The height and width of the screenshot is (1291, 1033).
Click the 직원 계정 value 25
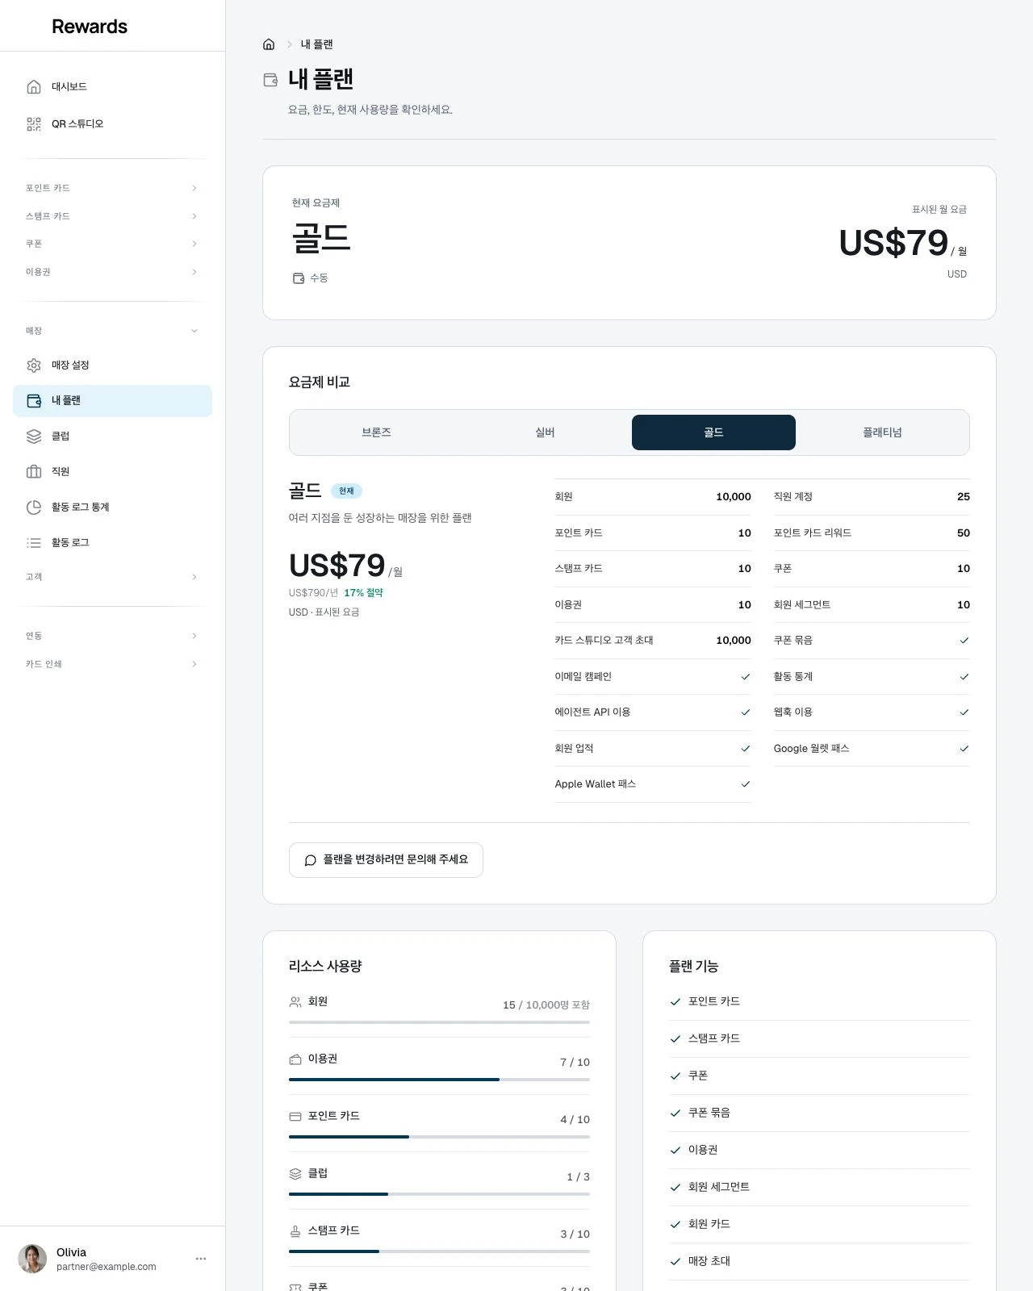(964, 497)
